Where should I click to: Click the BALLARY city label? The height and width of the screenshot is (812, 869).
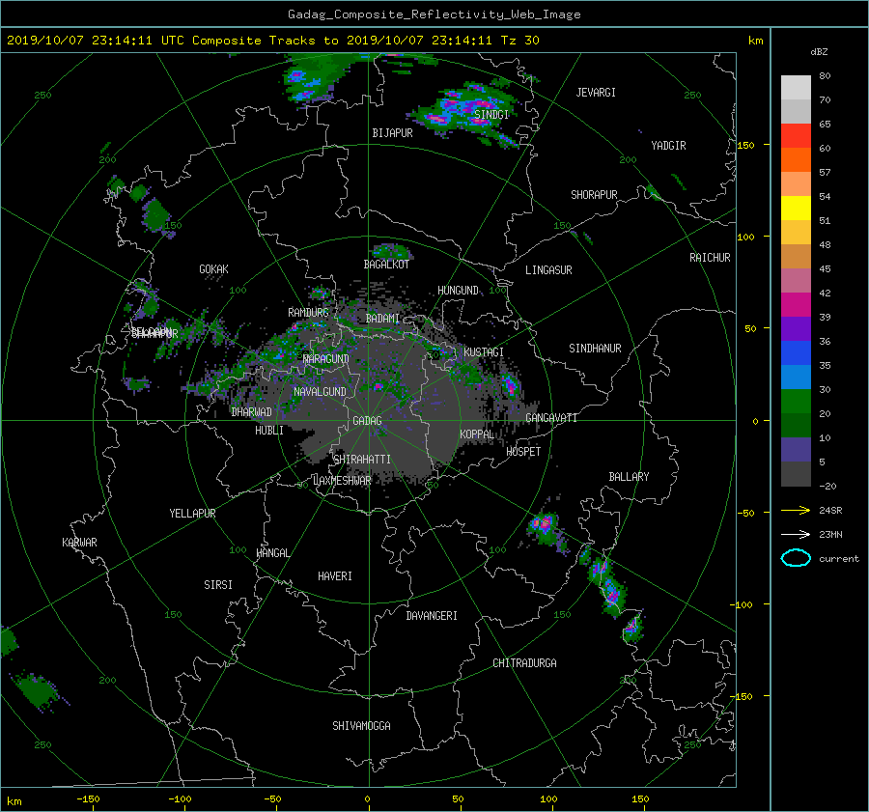(x=629, y=477)
